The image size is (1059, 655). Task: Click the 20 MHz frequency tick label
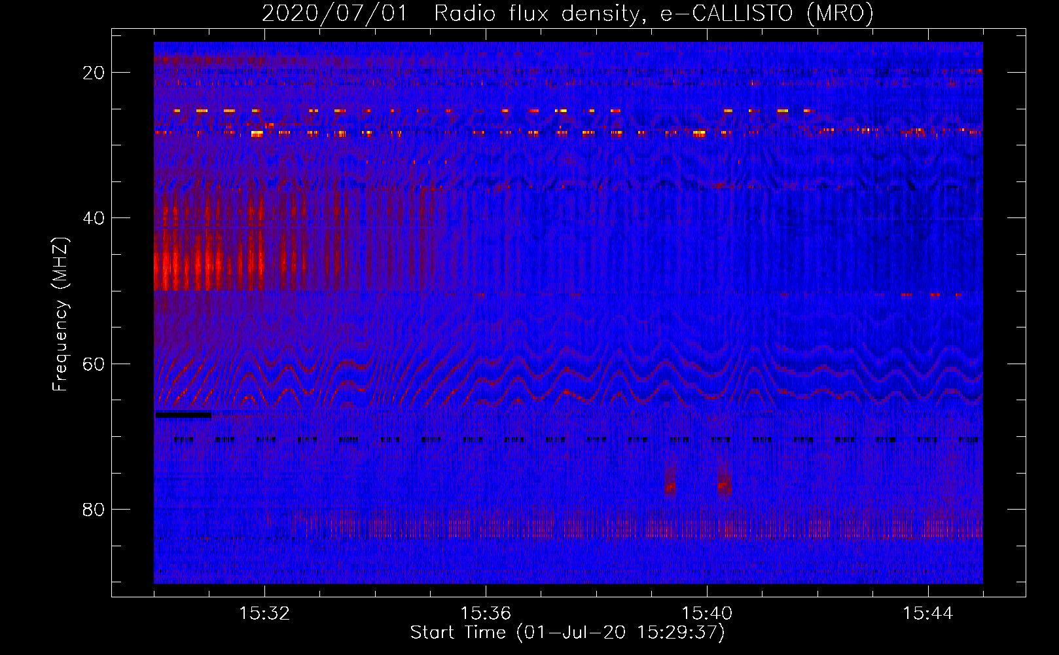pyautogui.click(x=94, y=73)
